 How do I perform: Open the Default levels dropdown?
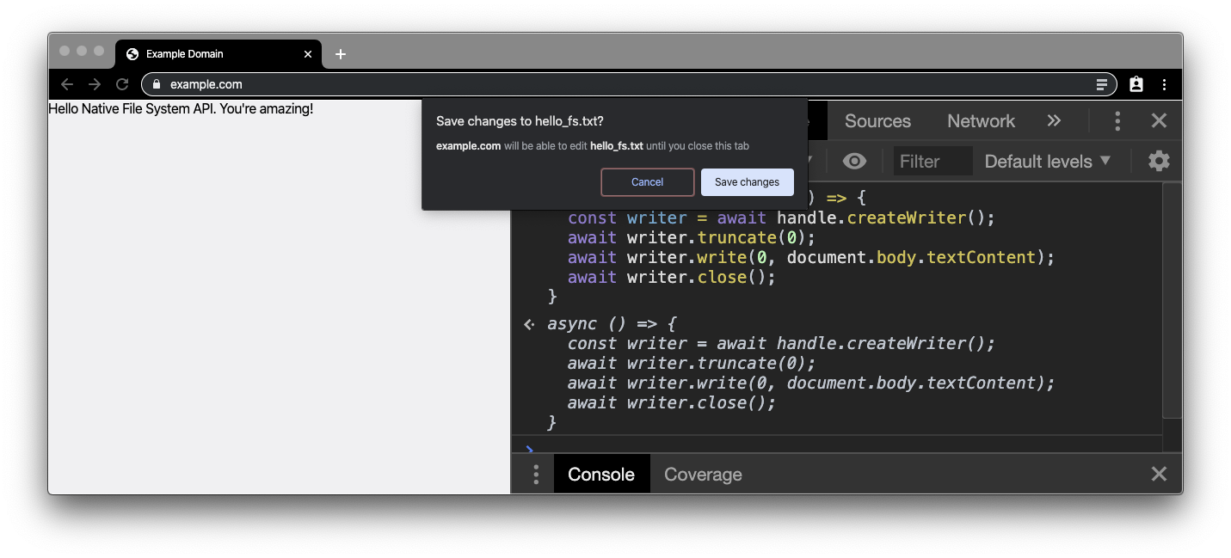1047,161
